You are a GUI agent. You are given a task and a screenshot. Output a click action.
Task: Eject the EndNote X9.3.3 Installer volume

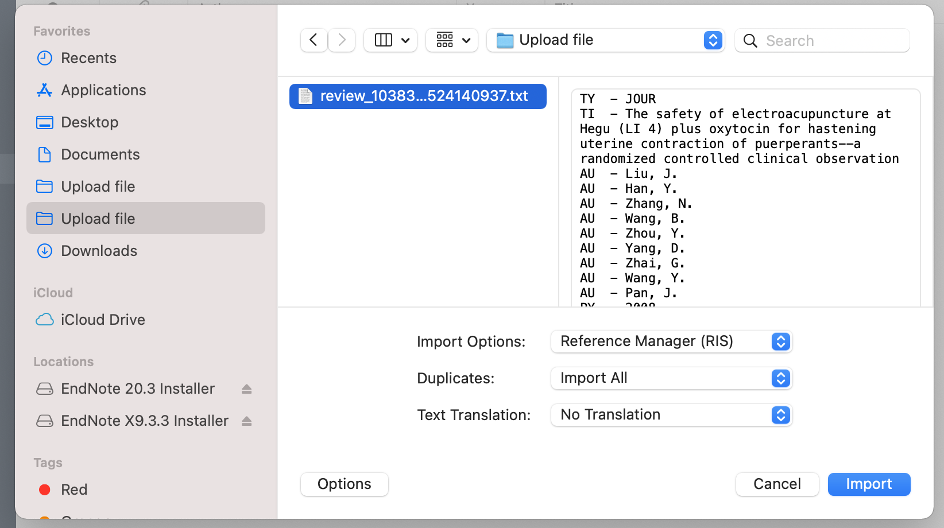click(246, 421)
